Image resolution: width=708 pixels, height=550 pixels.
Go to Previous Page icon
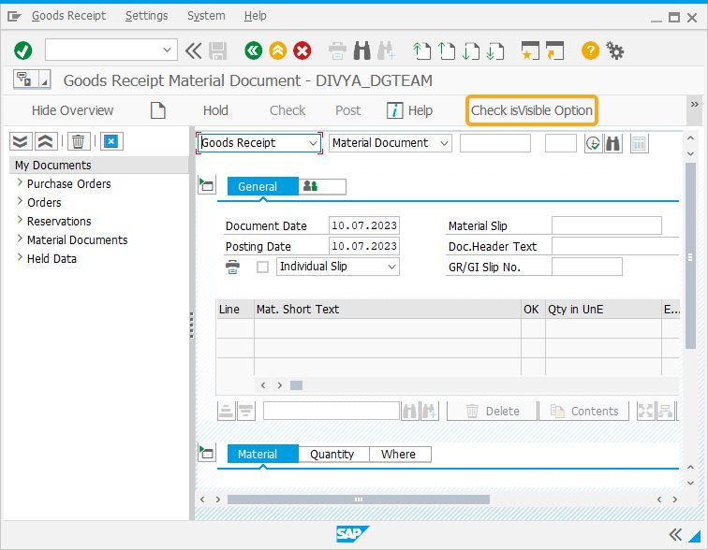(x=447, y=51)
